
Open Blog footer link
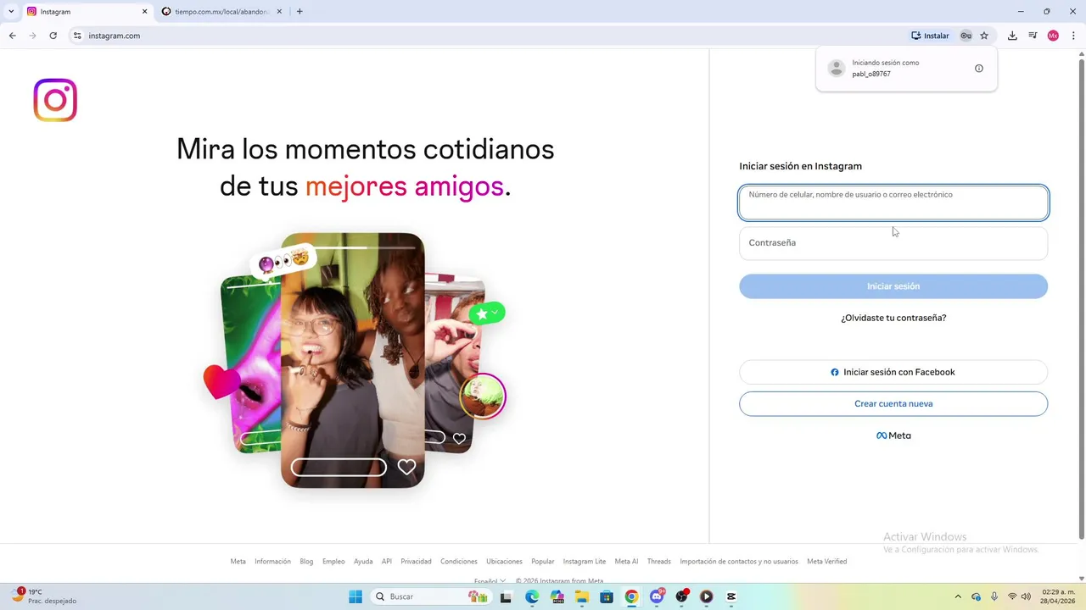point(306,562)
